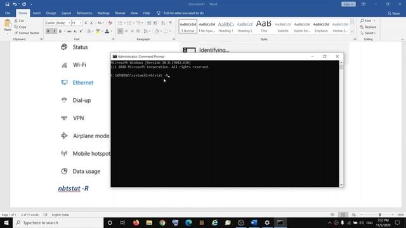
Task: Switch to the Insert tab
Action: coord(37,13)
